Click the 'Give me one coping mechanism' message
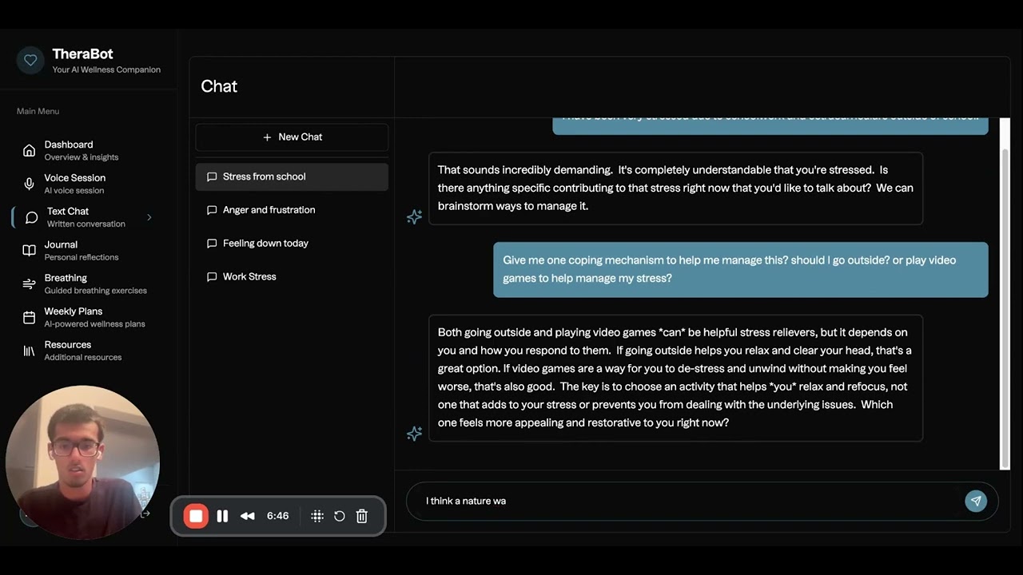 pyautogui.click(x=741, y=270)
